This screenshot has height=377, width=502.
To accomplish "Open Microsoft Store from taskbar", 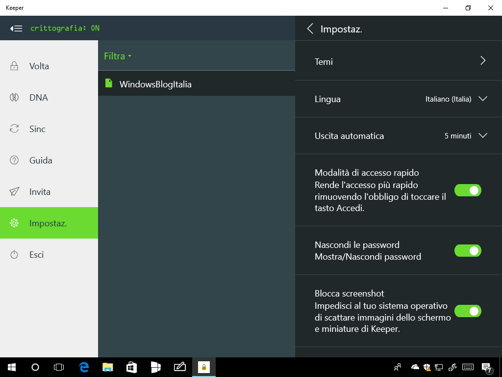I will tap(131, 367).
